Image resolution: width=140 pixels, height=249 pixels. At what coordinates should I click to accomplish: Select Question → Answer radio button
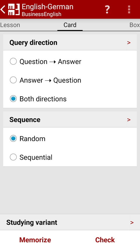pos(13,62)
